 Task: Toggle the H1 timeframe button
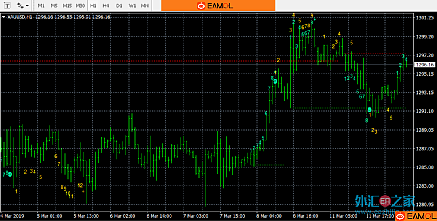click(x=93, y=6)
